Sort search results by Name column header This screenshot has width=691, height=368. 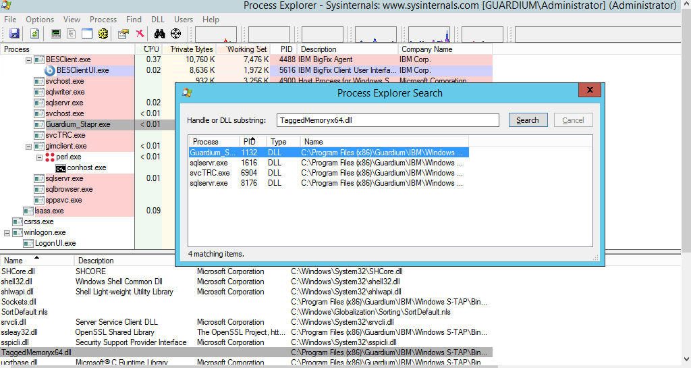click(x=384, y=142)
